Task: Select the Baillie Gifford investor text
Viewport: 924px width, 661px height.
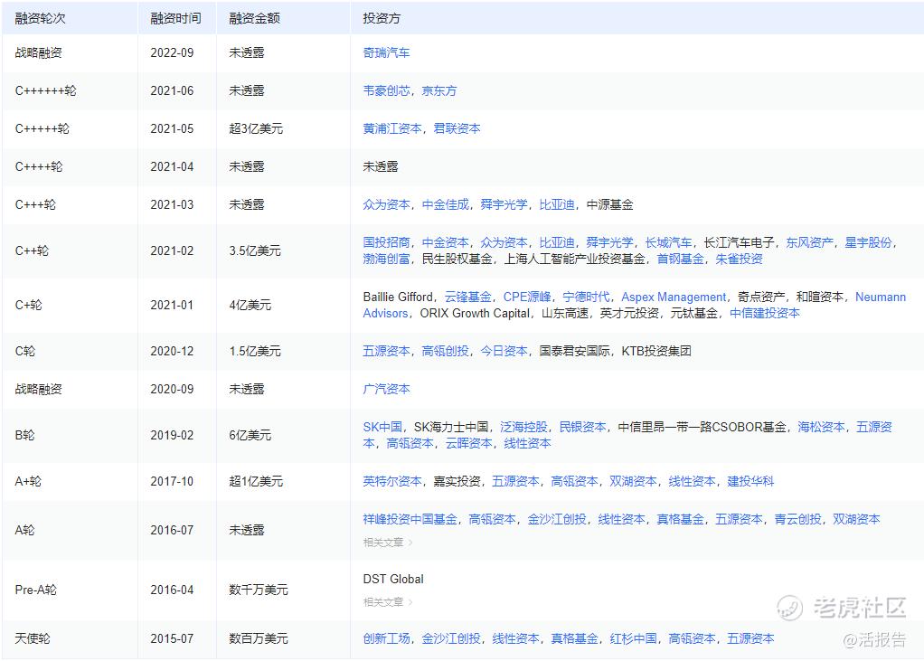Action: (x=398, y=297)
